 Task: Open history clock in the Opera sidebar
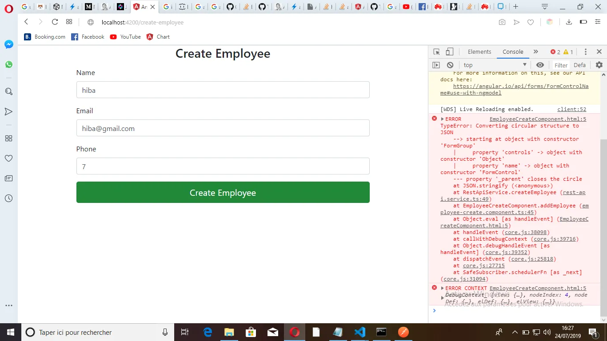point(8,198)
